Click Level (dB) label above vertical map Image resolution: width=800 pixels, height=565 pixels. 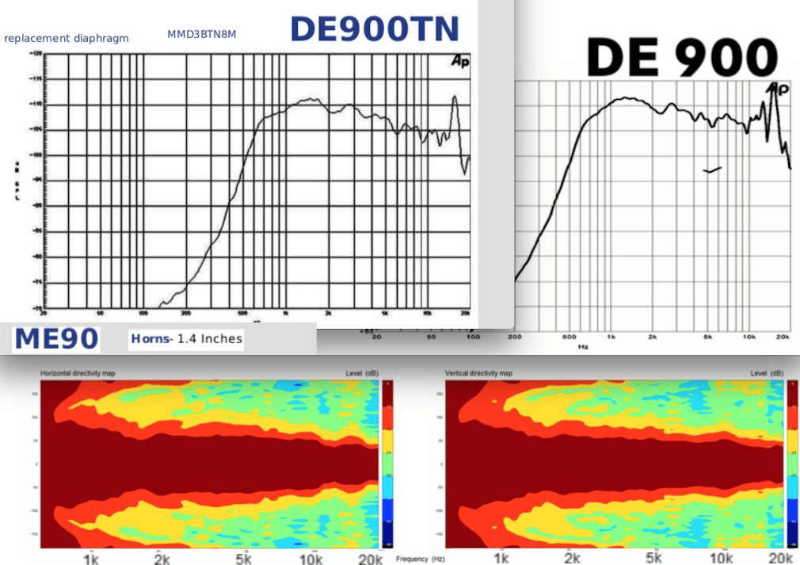[x=766, y=373]
